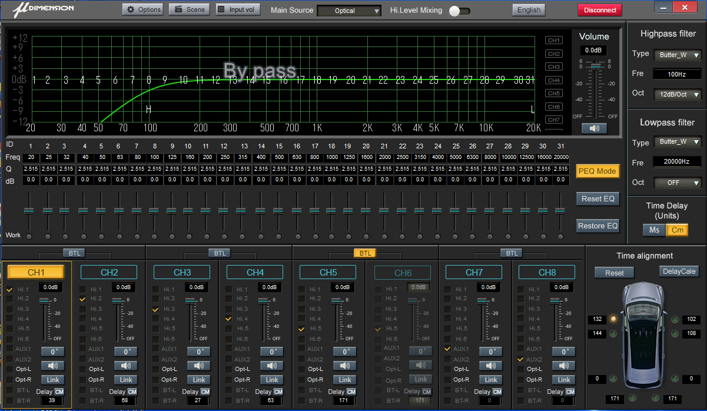Toggle CH2 phase 0° button
707x411 pixels.
click(x=126, y=352)
